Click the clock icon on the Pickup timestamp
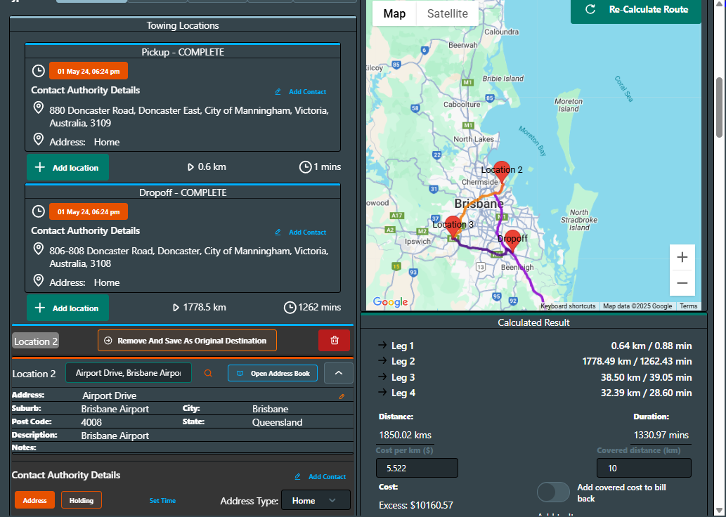726x517 pixels. tap(39, 70)
